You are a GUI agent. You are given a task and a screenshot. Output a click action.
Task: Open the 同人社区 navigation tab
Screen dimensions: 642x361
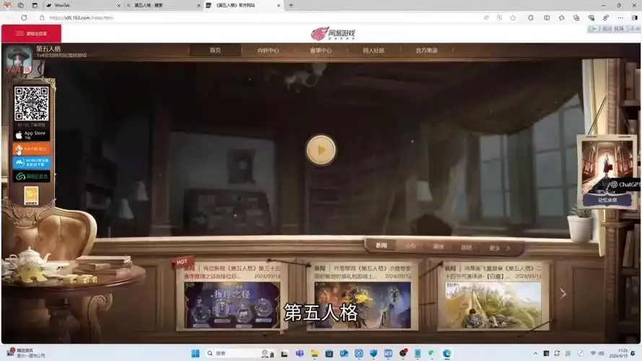(x=374, y=51)
